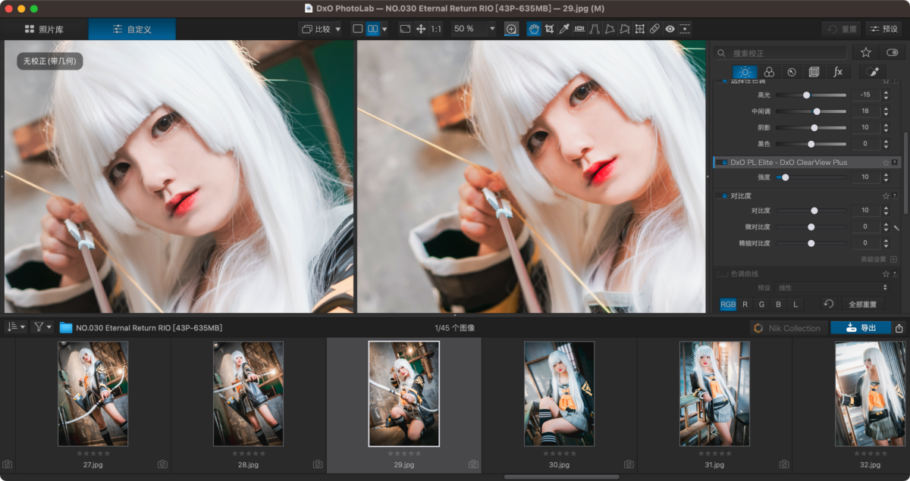Viewport: 910px width, 481px height.
Task: Open the fx effects palette tab
Action: pos(838,72)
